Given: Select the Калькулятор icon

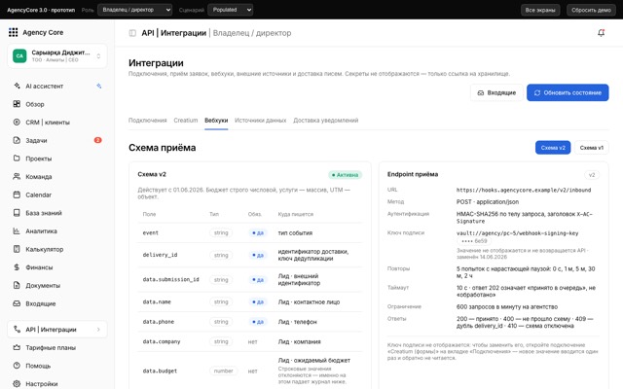Looking at the screenshot, I should [x=17, y=249].
